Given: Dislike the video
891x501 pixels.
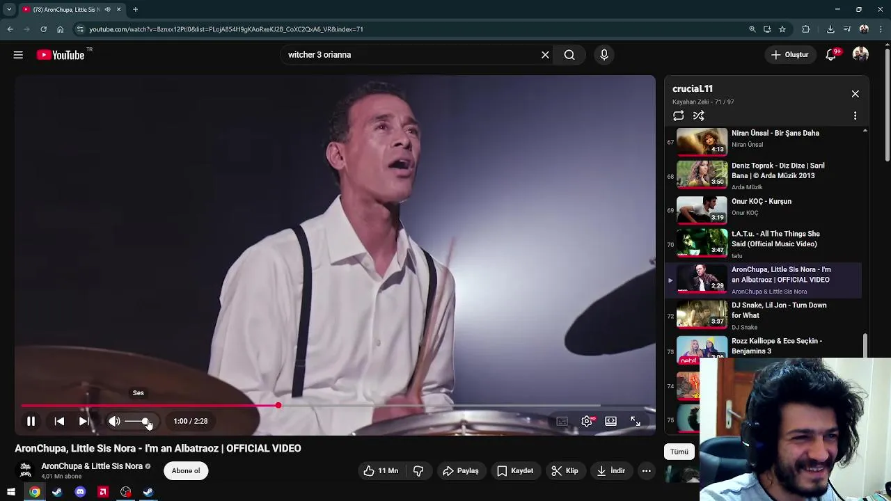Looking at the screenshot, I should point(418,471).
